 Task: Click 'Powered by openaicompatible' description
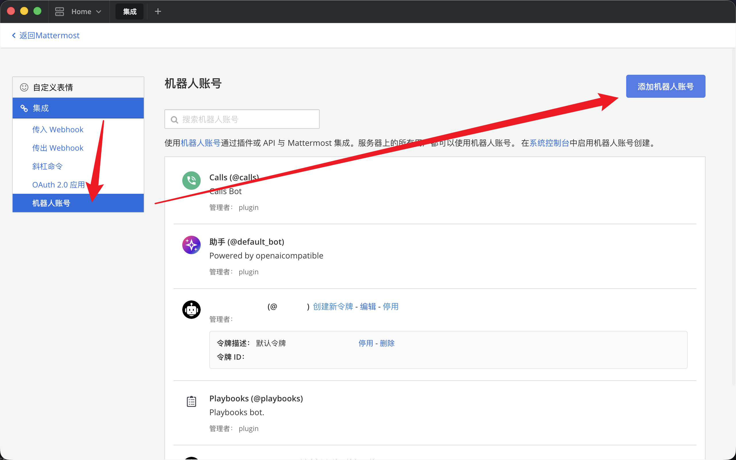click(266, 256)
